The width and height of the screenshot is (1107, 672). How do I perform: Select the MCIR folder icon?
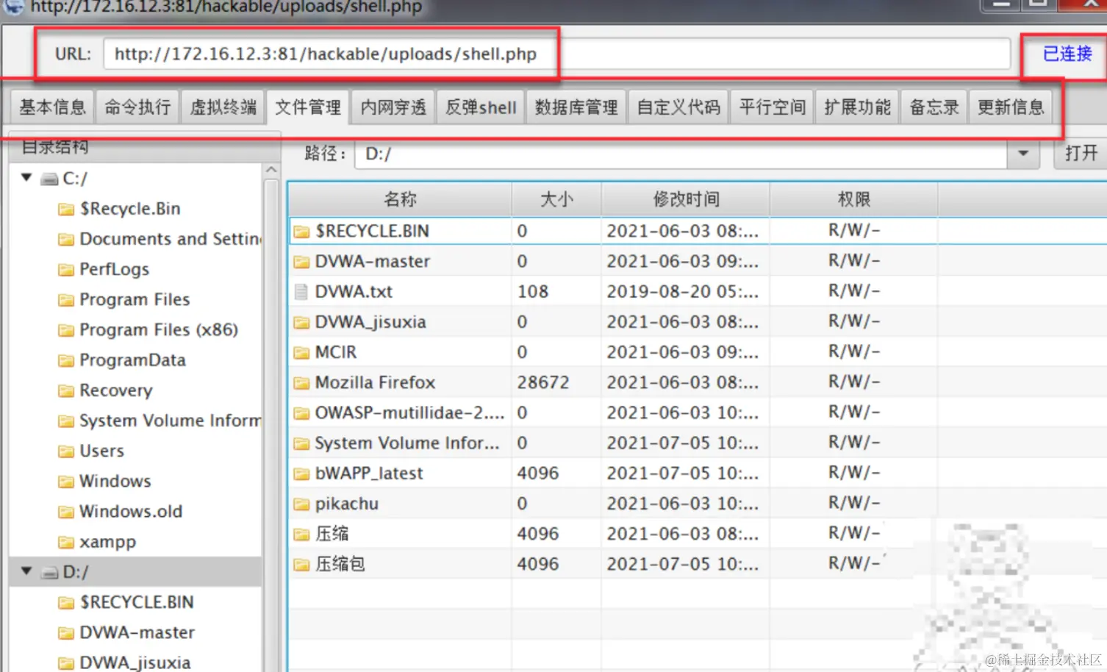pyautogui.click(x=301, y=353)
